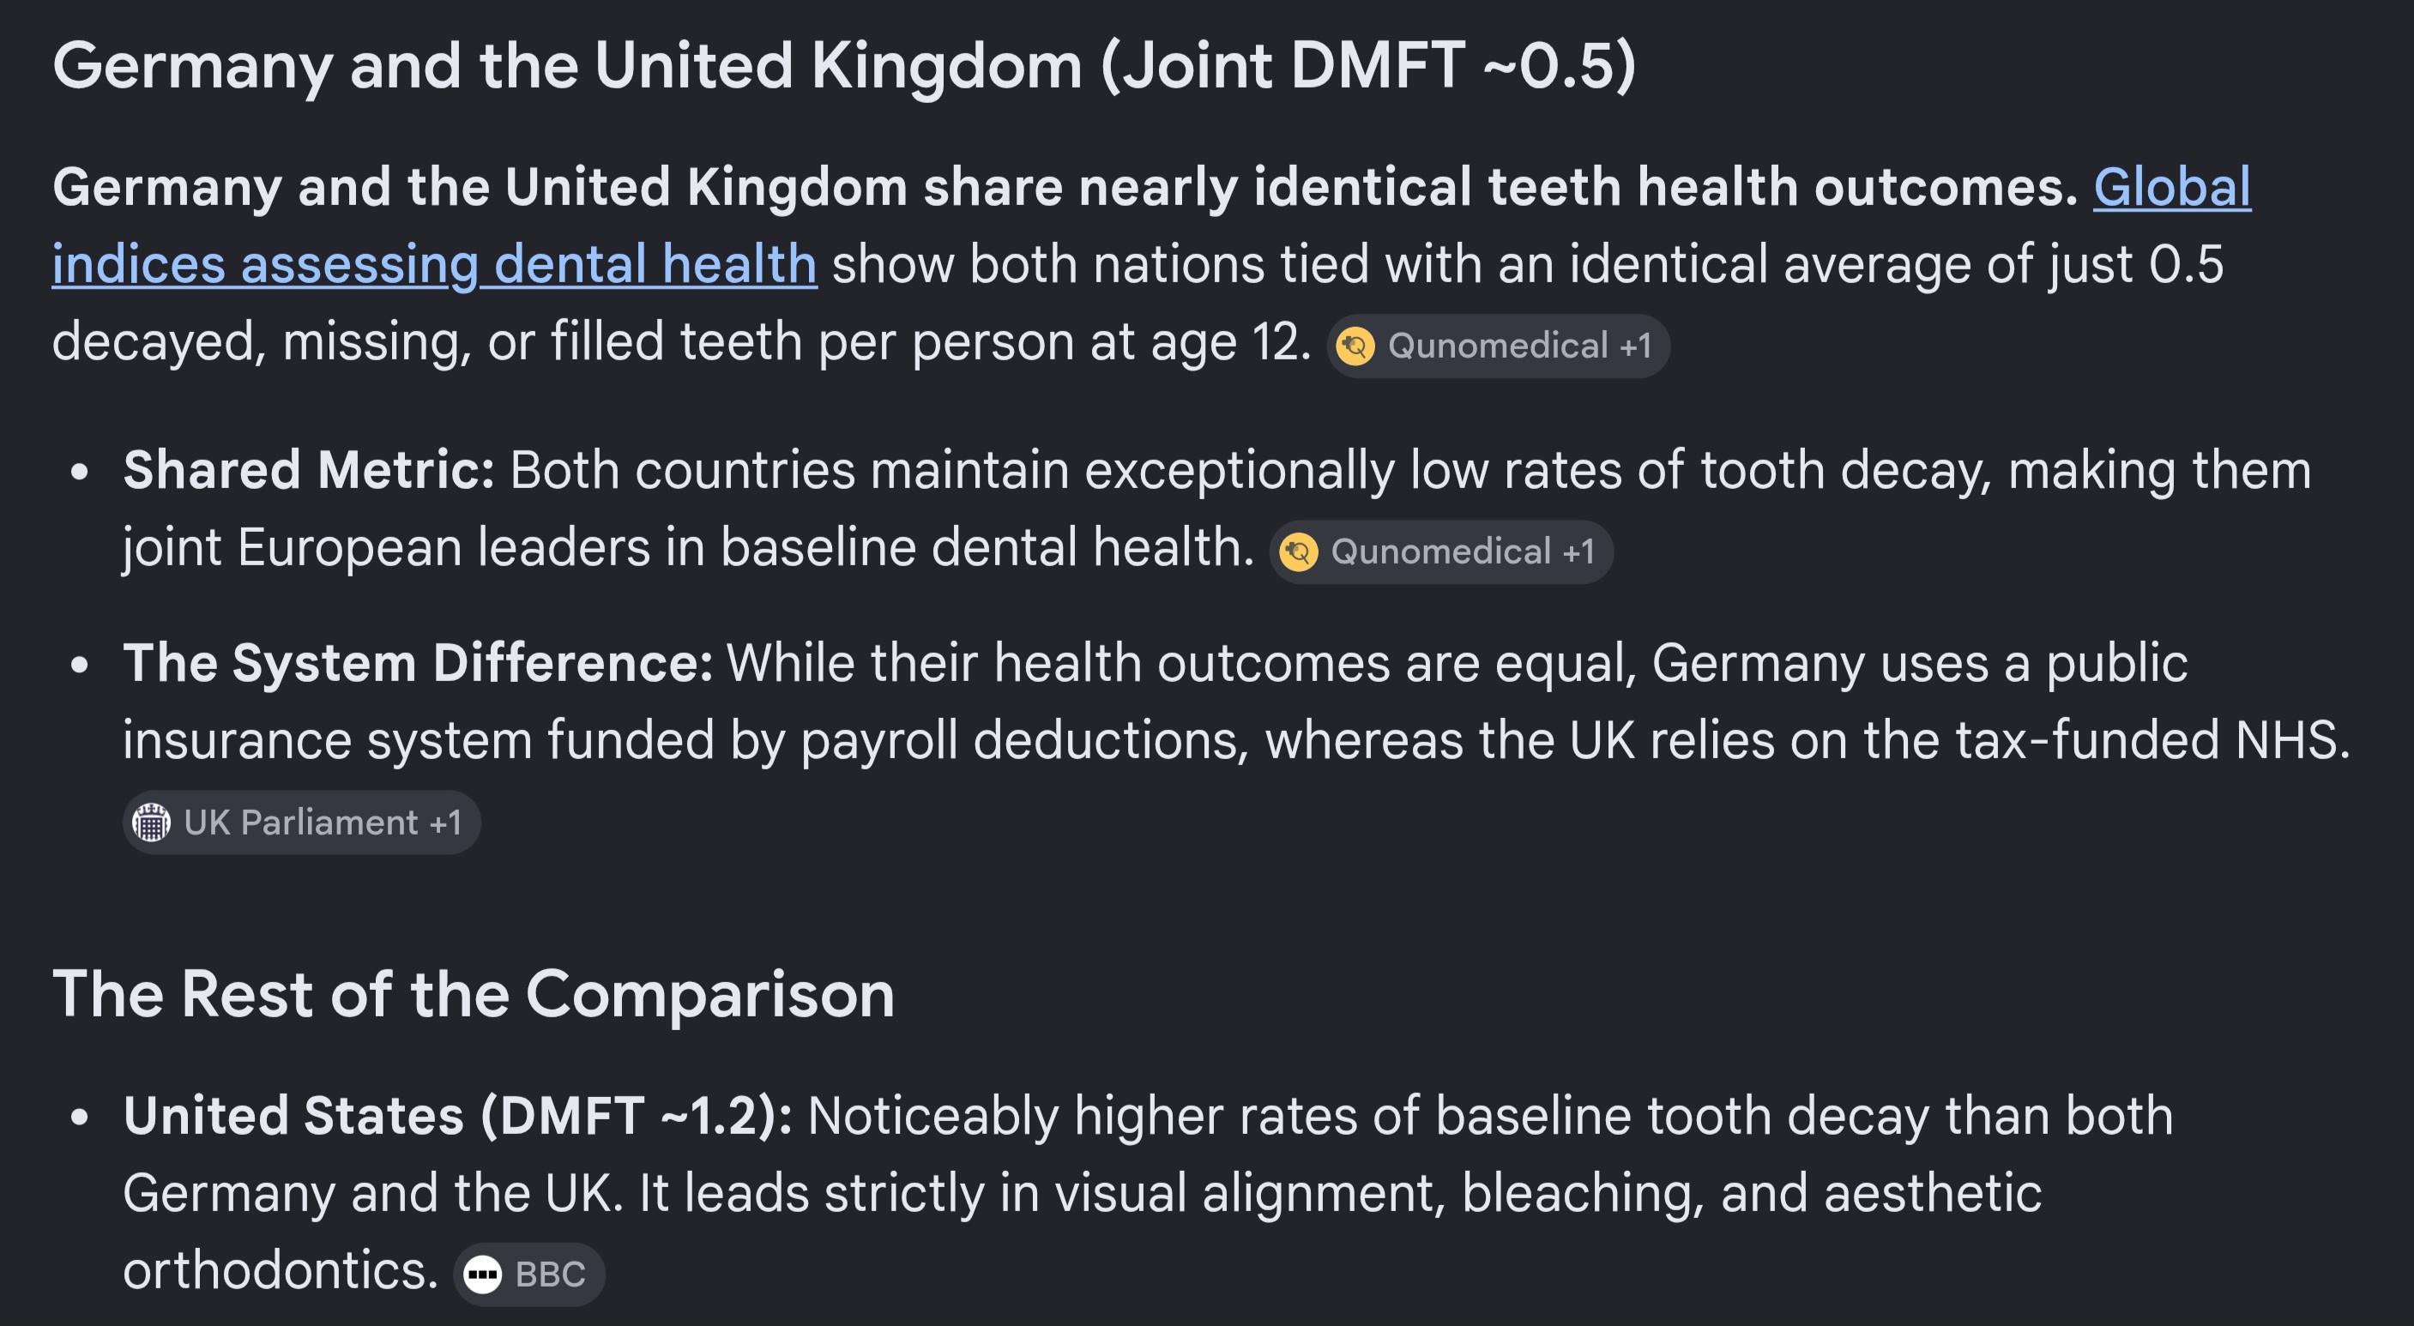Click 'The System Difference:' bold label
This screenshot has width=2414, height=1326.
point(418,664)
